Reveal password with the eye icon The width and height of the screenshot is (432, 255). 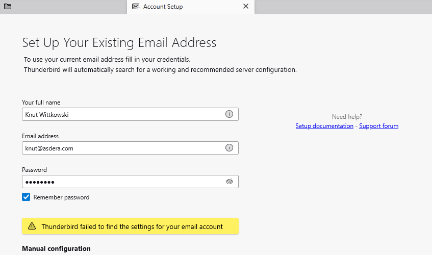tap(229, 182)
